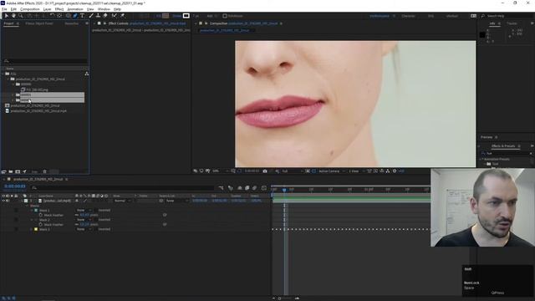
Task: Click the Hide Shy Layers timeline icon
Action: tap(240, 187)
